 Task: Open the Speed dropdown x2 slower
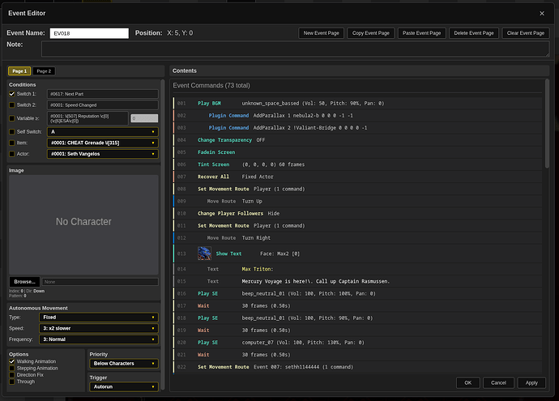[99, 328]
